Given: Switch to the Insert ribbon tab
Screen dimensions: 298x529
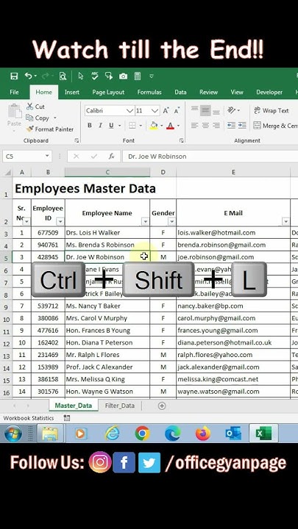Looking at the screenshot, I should pos(72,92).
